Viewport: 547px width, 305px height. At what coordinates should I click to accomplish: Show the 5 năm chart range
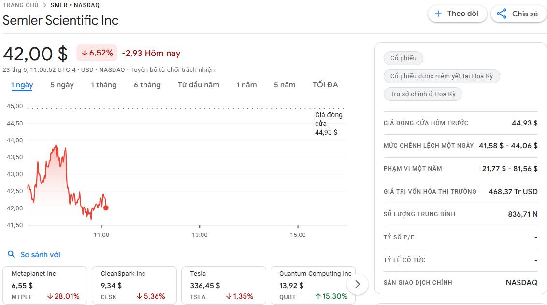pyautogui.click(x=285, y=85)
